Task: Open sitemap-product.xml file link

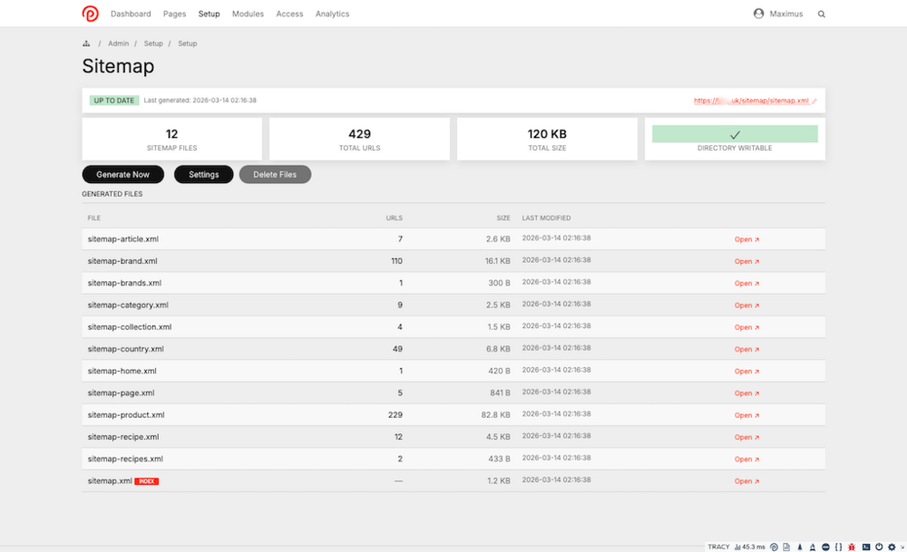Action: tap(746, 415)
